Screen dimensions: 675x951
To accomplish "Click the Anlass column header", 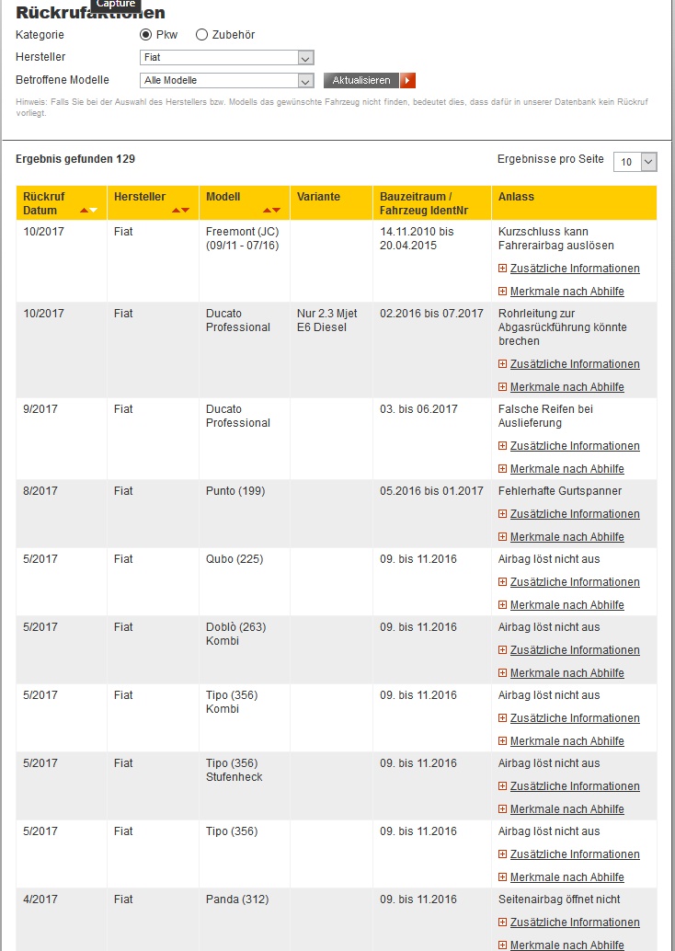I will click(516, 197).
